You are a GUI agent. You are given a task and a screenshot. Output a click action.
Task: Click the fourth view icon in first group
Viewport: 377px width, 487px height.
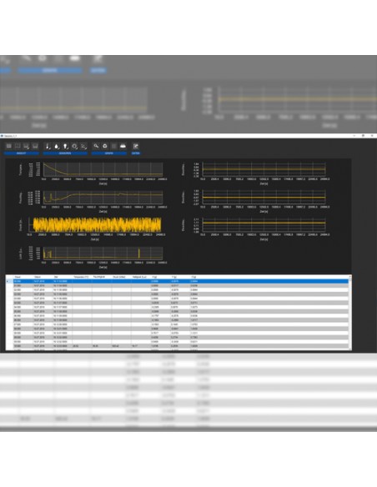pyautogui.click(x=35, y=146)
